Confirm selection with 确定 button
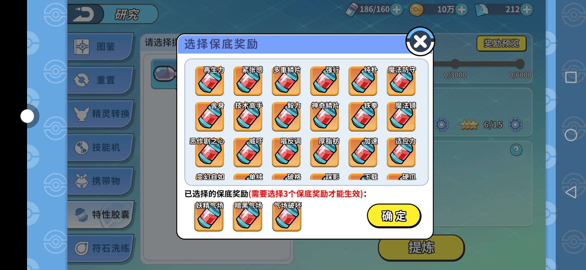The width and height of the screenshot is (586, 270). pyautogui.click(x=394, y=216)
